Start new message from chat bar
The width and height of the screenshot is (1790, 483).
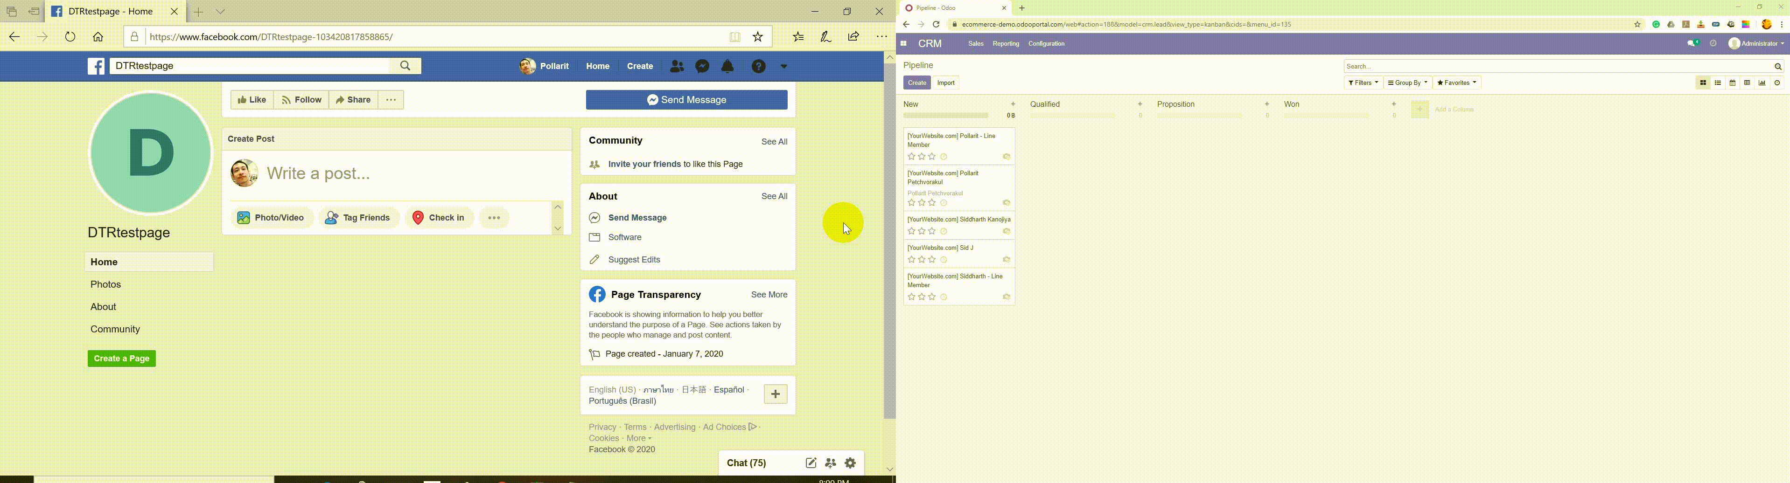click(811, 463)
